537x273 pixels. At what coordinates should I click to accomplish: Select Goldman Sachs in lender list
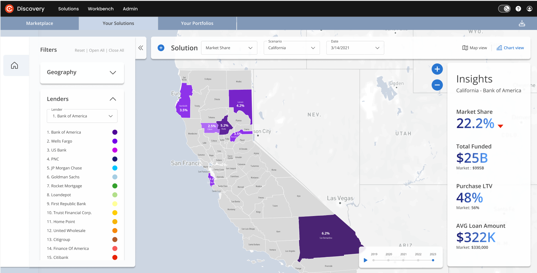click(63, 177)
